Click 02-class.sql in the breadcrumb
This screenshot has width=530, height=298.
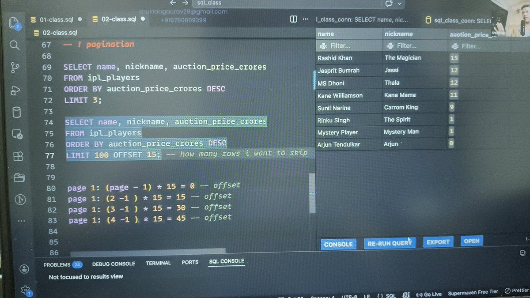(x=60, y=33)
